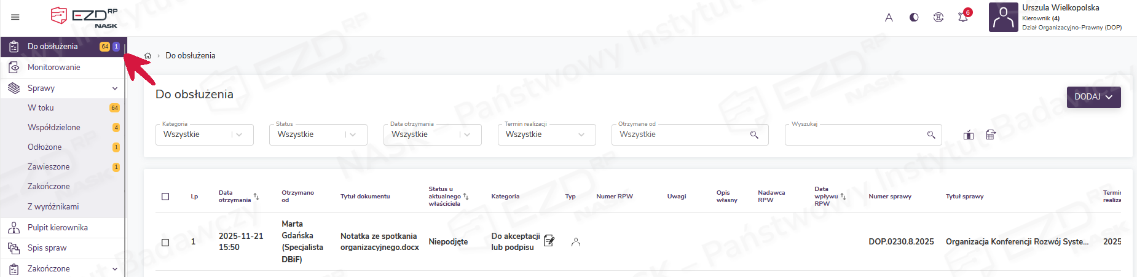Viewport: 1137px width, 277px height.
Task: Click the Wyszukaj search field
Action: 854,135
